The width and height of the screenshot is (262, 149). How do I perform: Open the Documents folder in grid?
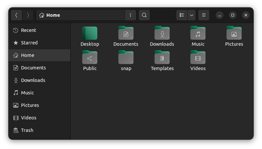pyautogui.click(x=126, y=34)
